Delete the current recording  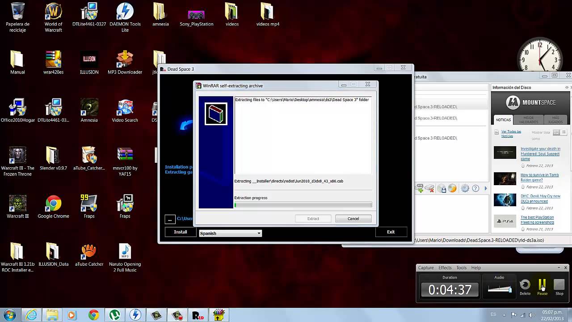click(x=525, y=287)
